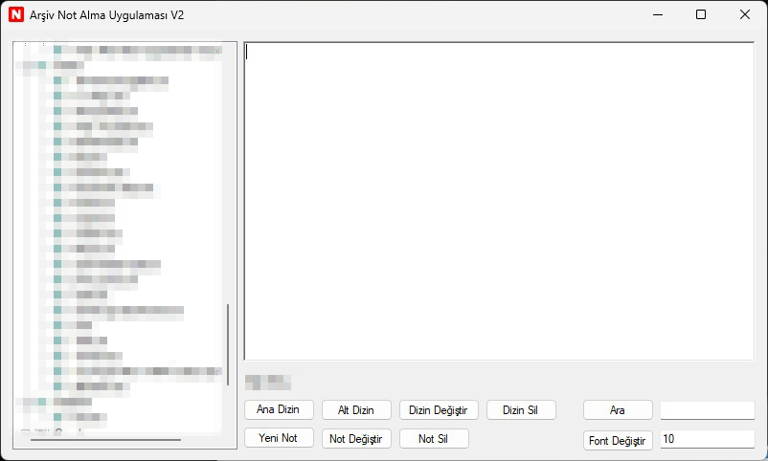Create a note with Yeni Not

[x=279, y=438]
